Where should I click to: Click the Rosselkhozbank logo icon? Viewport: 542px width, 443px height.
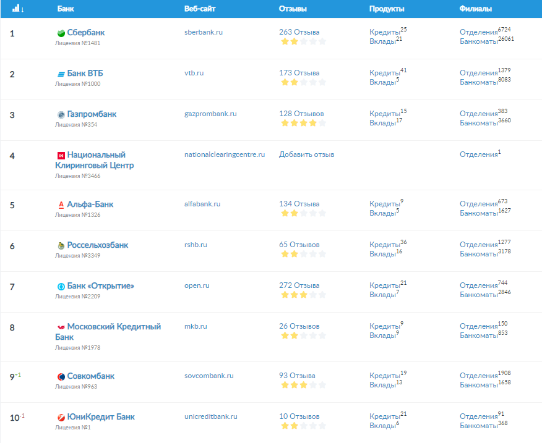[x=61, y=245]
